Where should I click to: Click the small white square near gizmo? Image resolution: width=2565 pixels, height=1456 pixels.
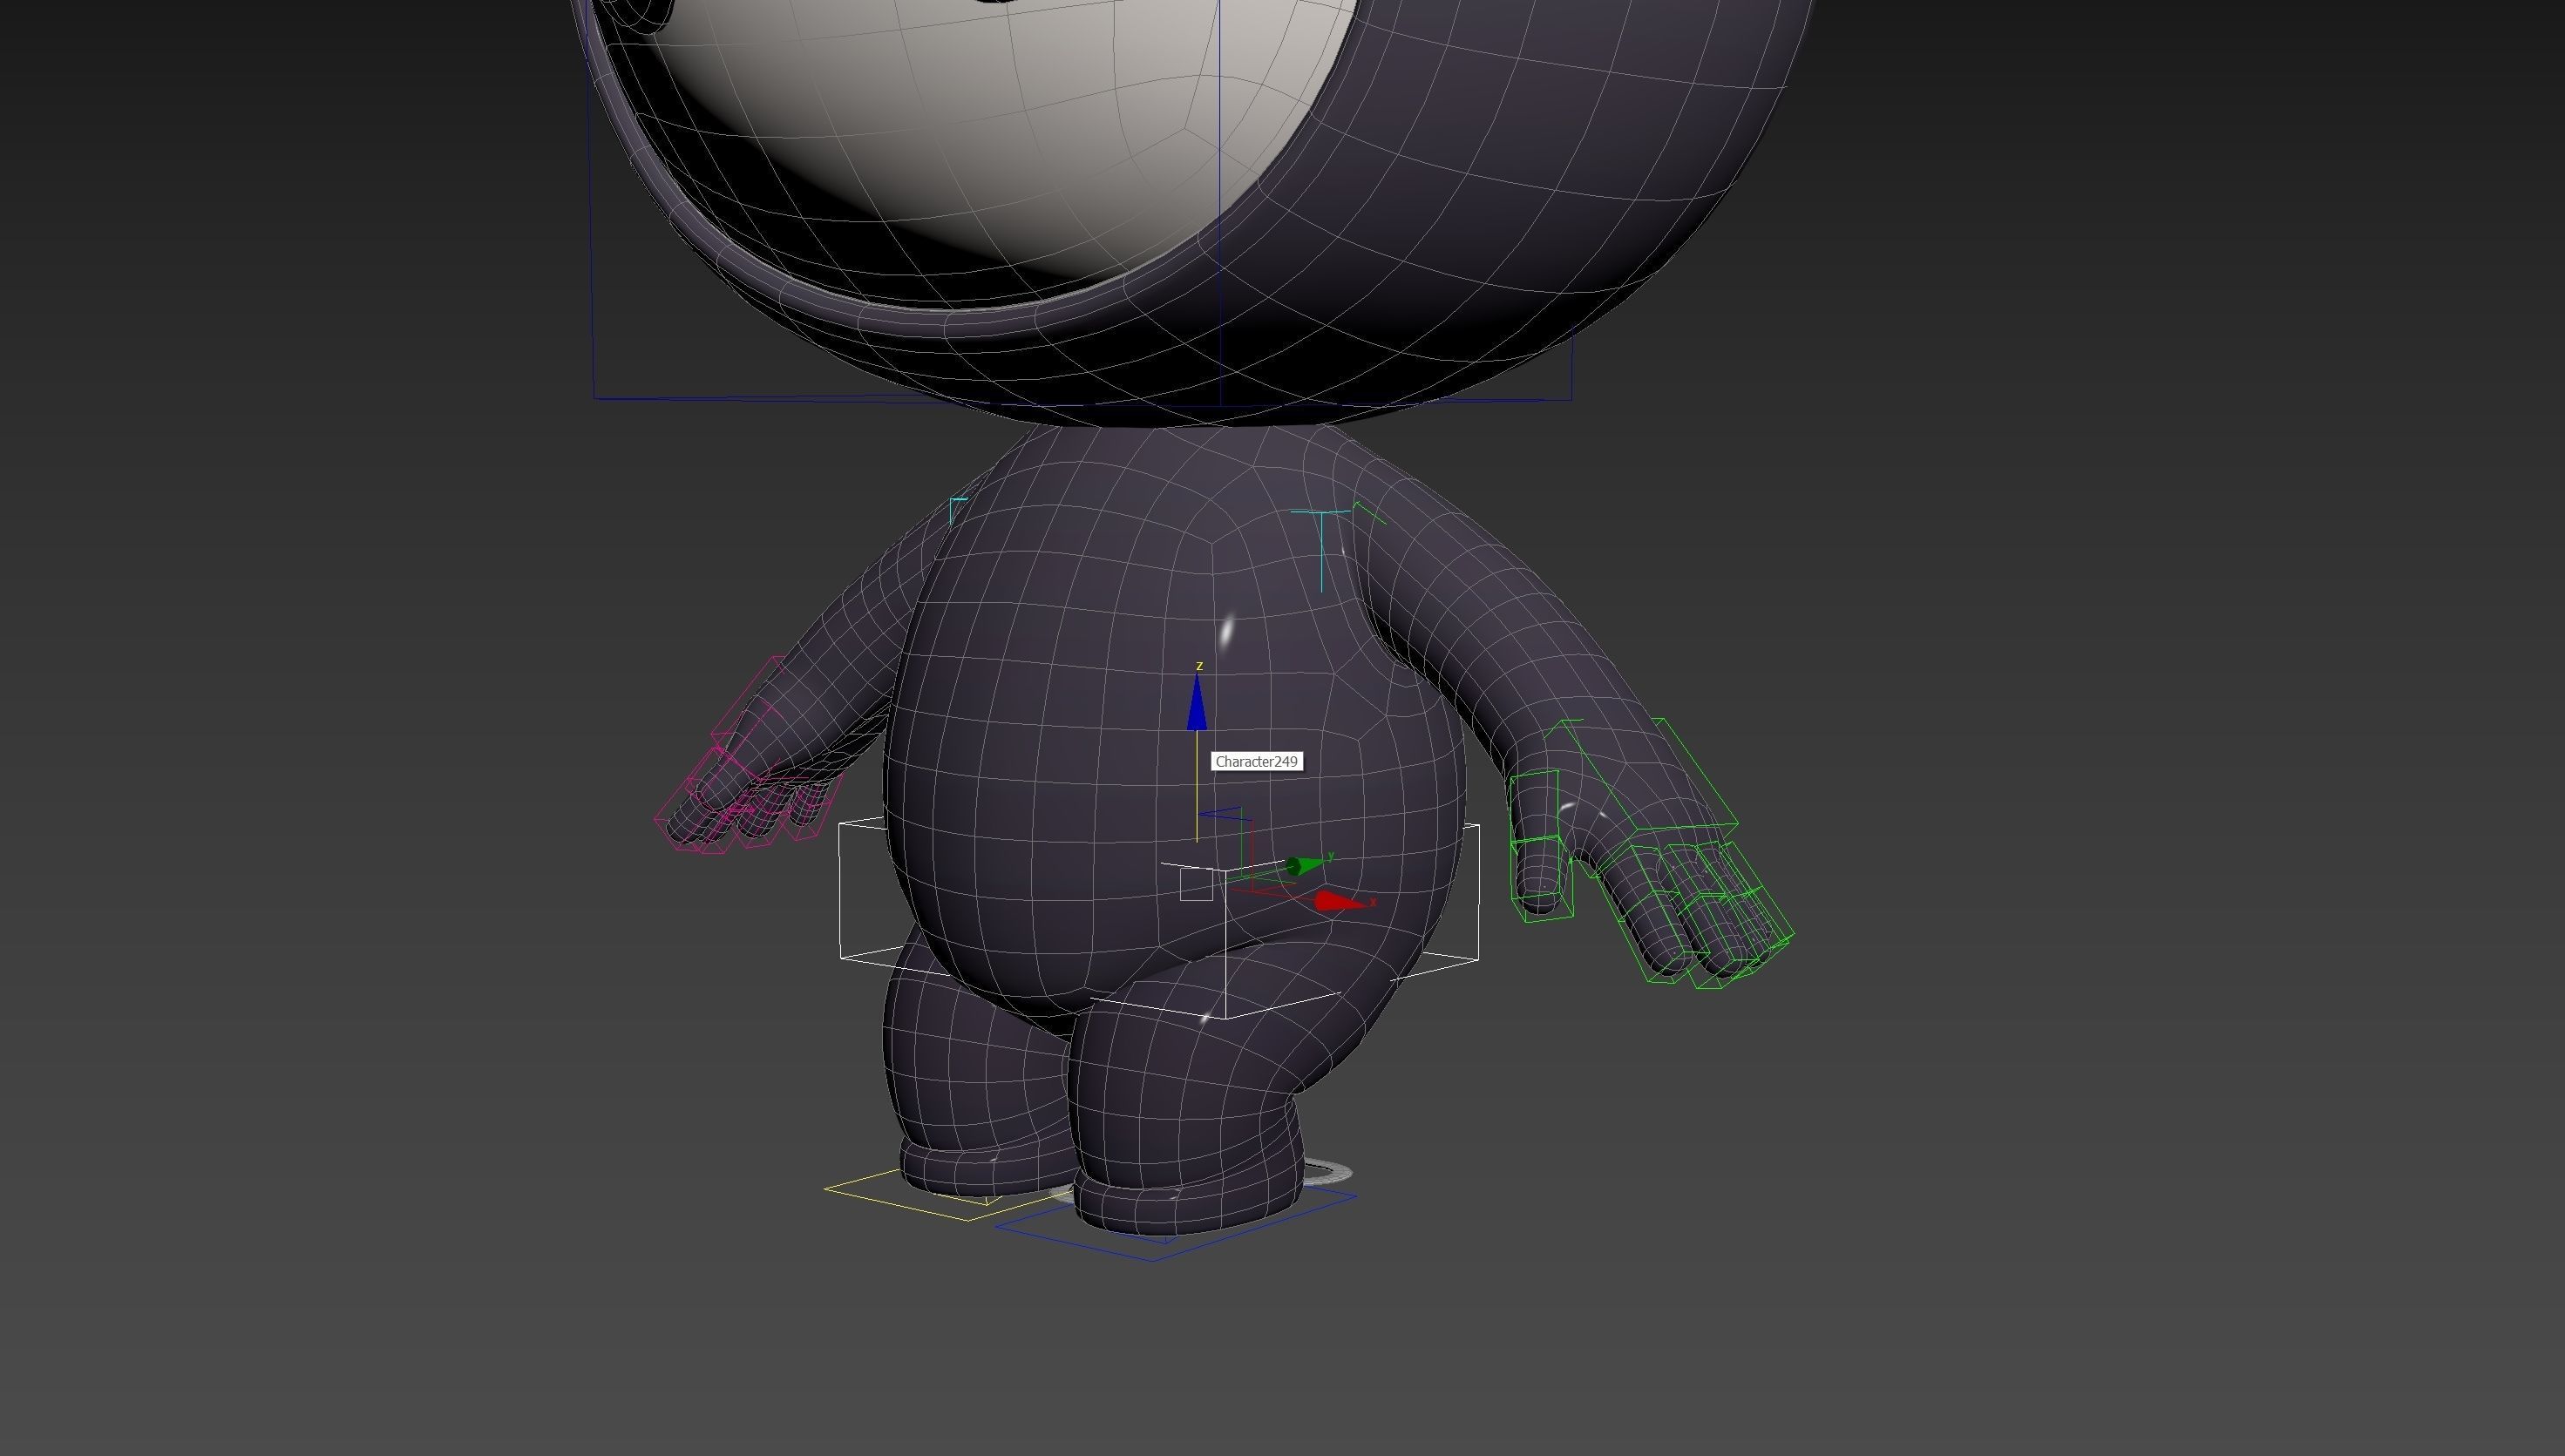point(1196,885)
